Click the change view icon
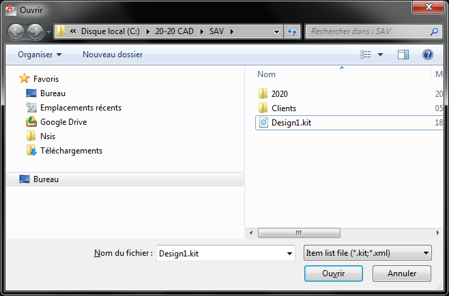This screenshot has height=296, width=449. [x=366, y=55]
